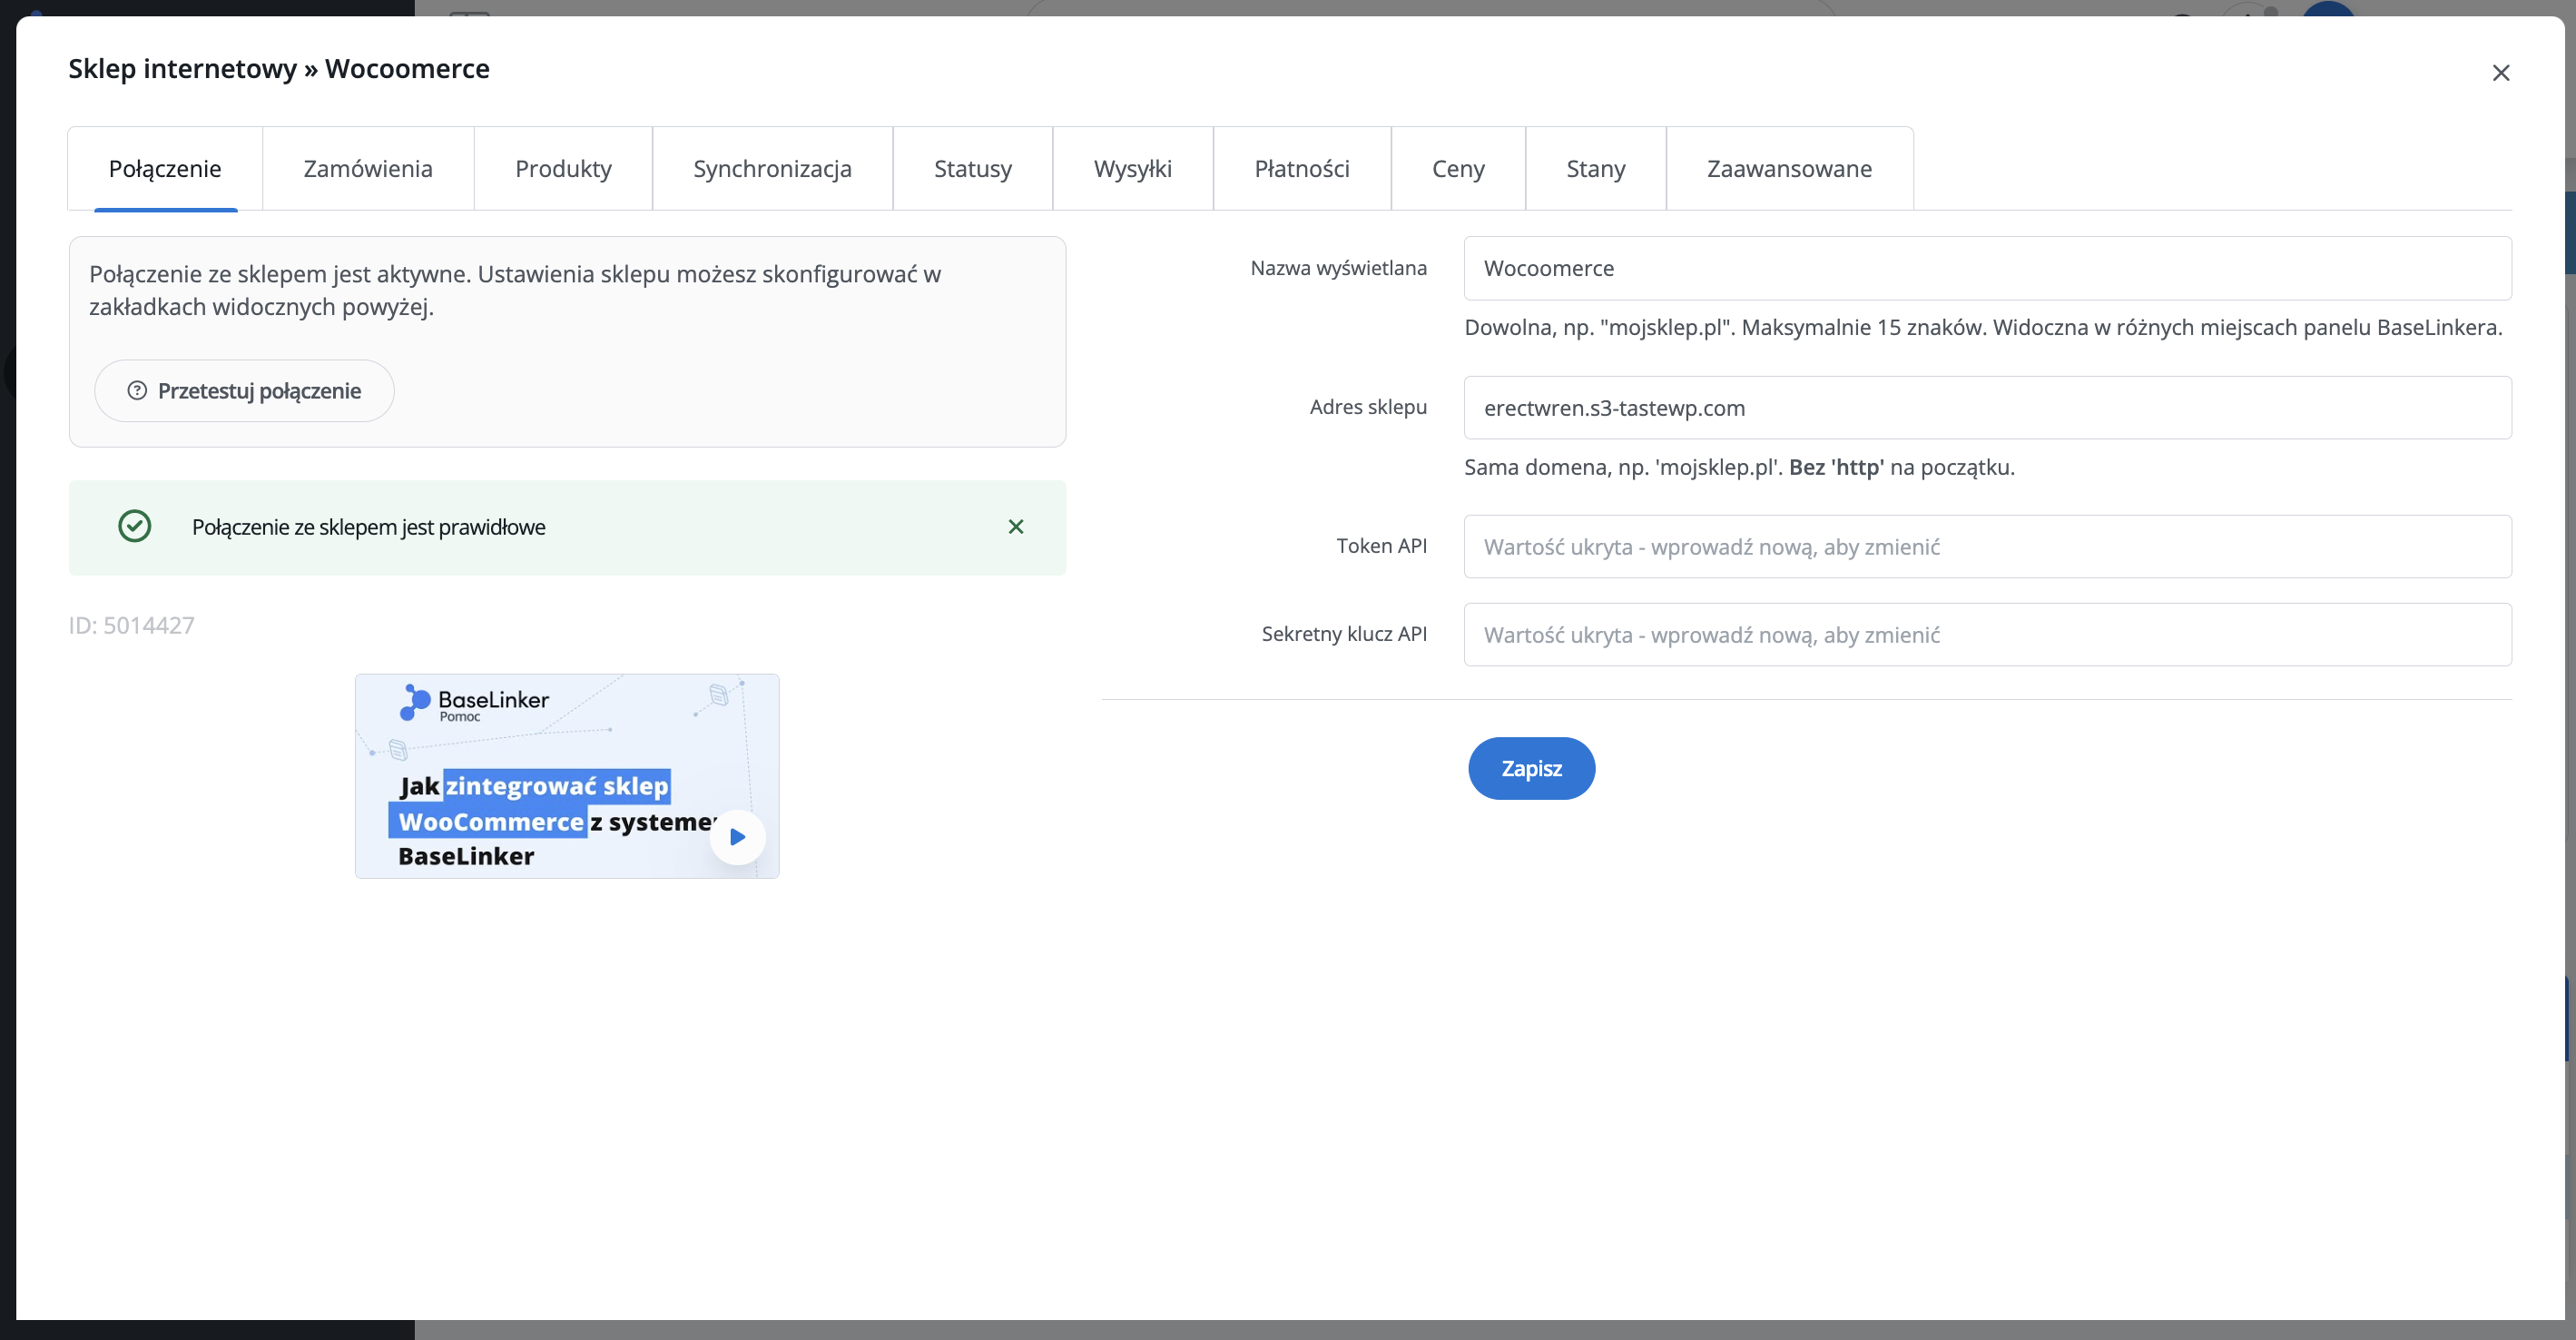Click the 'Połączenie ze sklepem jest prawidłowe' message
Image resolution: width=2576 pixels, height=1340 pixels.
pos(368,527)
